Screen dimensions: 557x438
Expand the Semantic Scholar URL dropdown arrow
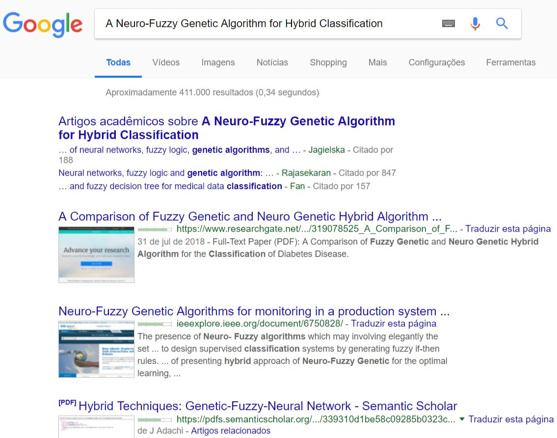462,419
